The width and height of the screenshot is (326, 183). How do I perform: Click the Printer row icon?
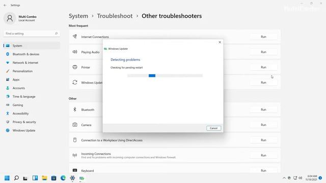[75, 67]
